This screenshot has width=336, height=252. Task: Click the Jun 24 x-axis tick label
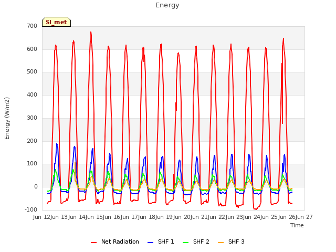click(252, 217)
